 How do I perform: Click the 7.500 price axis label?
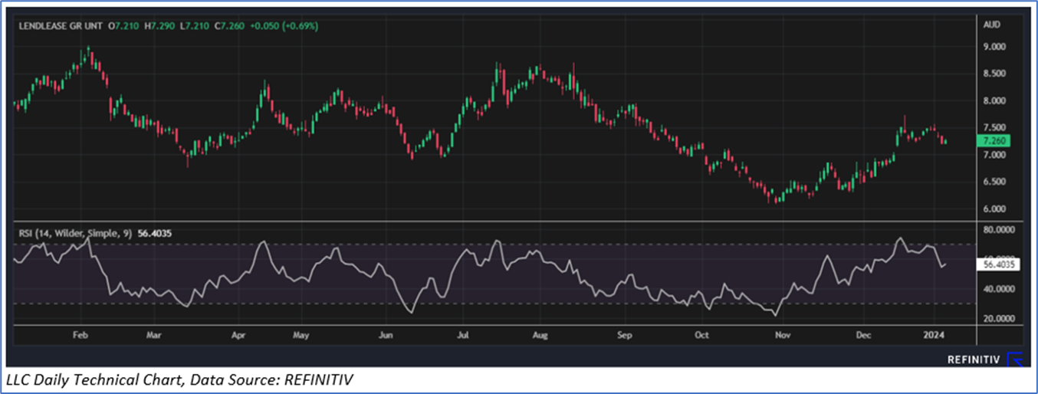pyautogui.click(x=994, y=127)
